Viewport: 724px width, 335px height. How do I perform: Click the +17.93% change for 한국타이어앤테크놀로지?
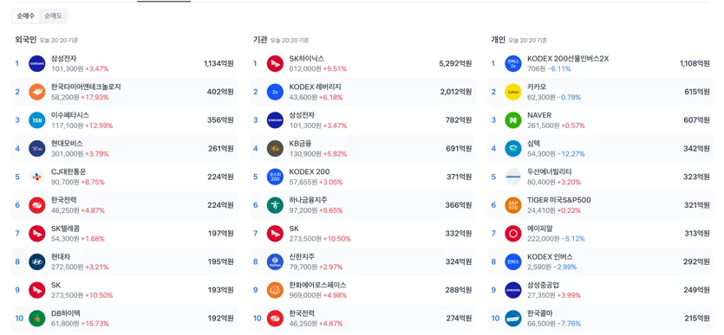pyautogui.click(x=95, y=97)
